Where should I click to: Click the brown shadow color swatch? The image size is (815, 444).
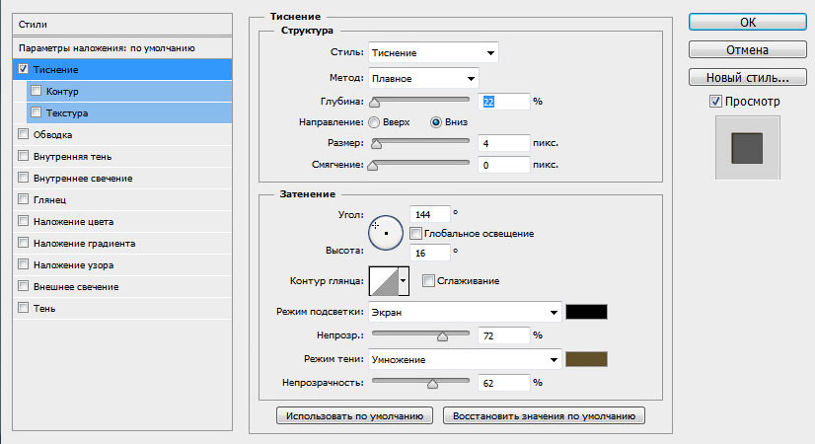(x=586, y=359)
